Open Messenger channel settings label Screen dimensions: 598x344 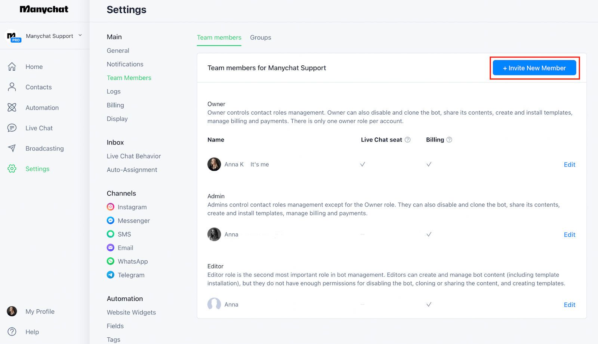coord(134,221)
